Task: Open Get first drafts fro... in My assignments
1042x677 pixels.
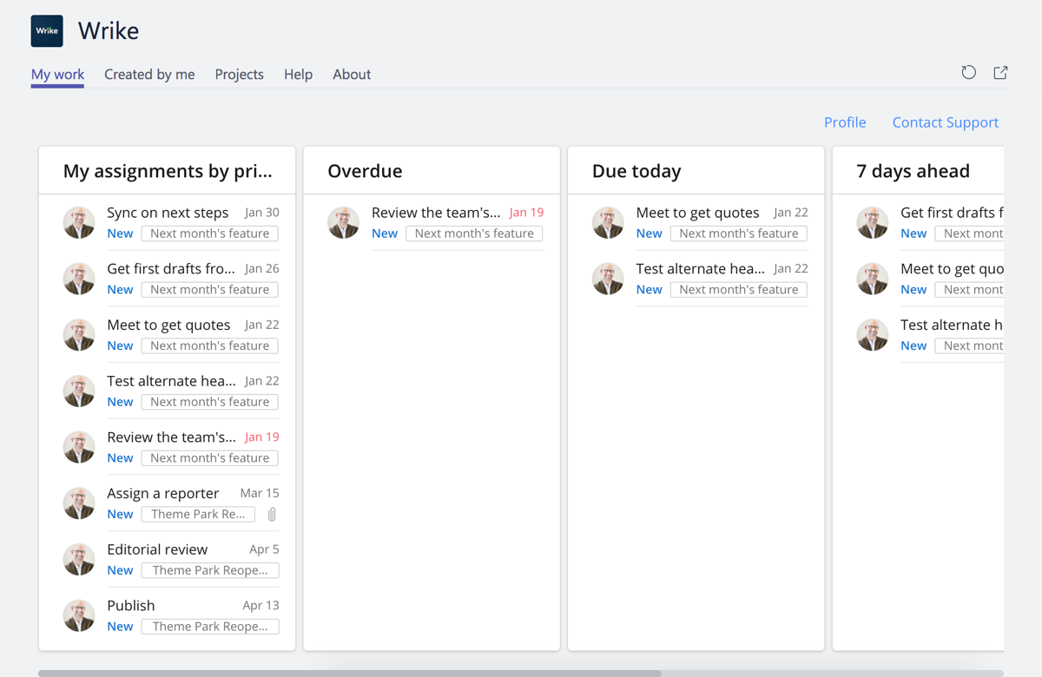Action: (171, 269)
